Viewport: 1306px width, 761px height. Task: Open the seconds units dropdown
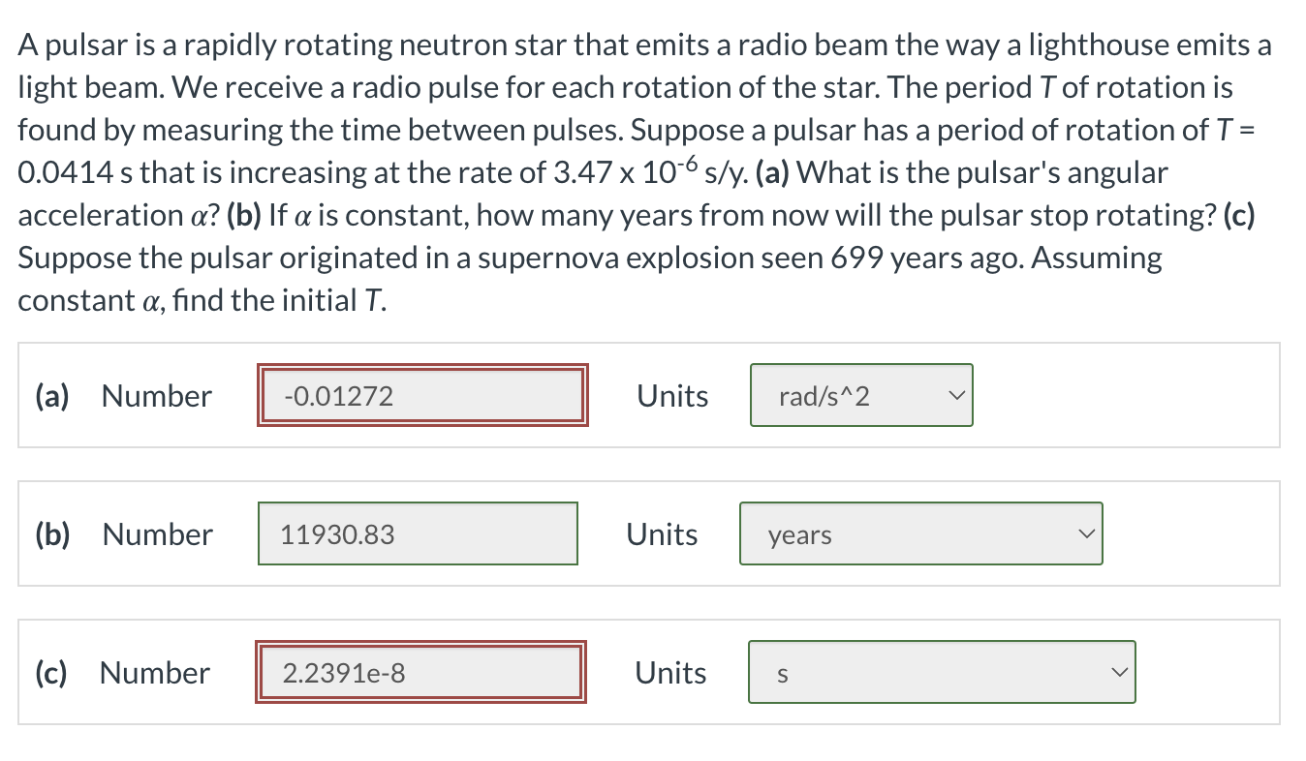pyautogui.click(x=941, y=672)
